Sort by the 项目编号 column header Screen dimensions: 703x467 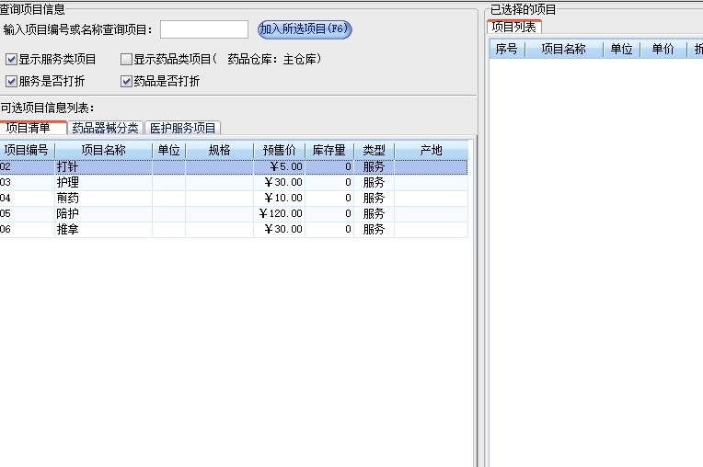point(27,150)
